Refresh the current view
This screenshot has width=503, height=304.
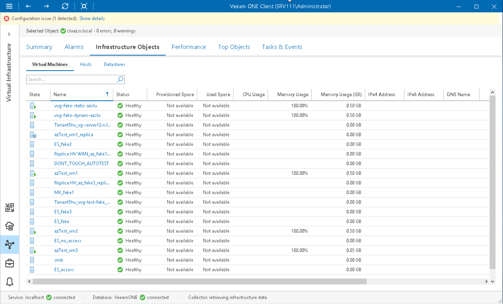[x=65, y=6]
